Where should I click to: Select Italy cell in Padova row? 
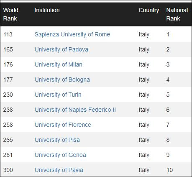click(144, 50)
